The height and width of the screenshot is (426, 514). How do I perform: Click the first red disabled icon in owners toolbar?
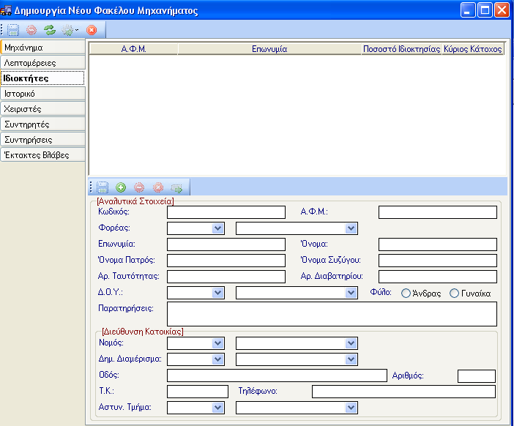[x=139, y=187]
